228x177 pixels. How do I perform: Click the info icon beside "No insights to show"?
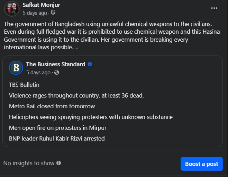(59, 163)
